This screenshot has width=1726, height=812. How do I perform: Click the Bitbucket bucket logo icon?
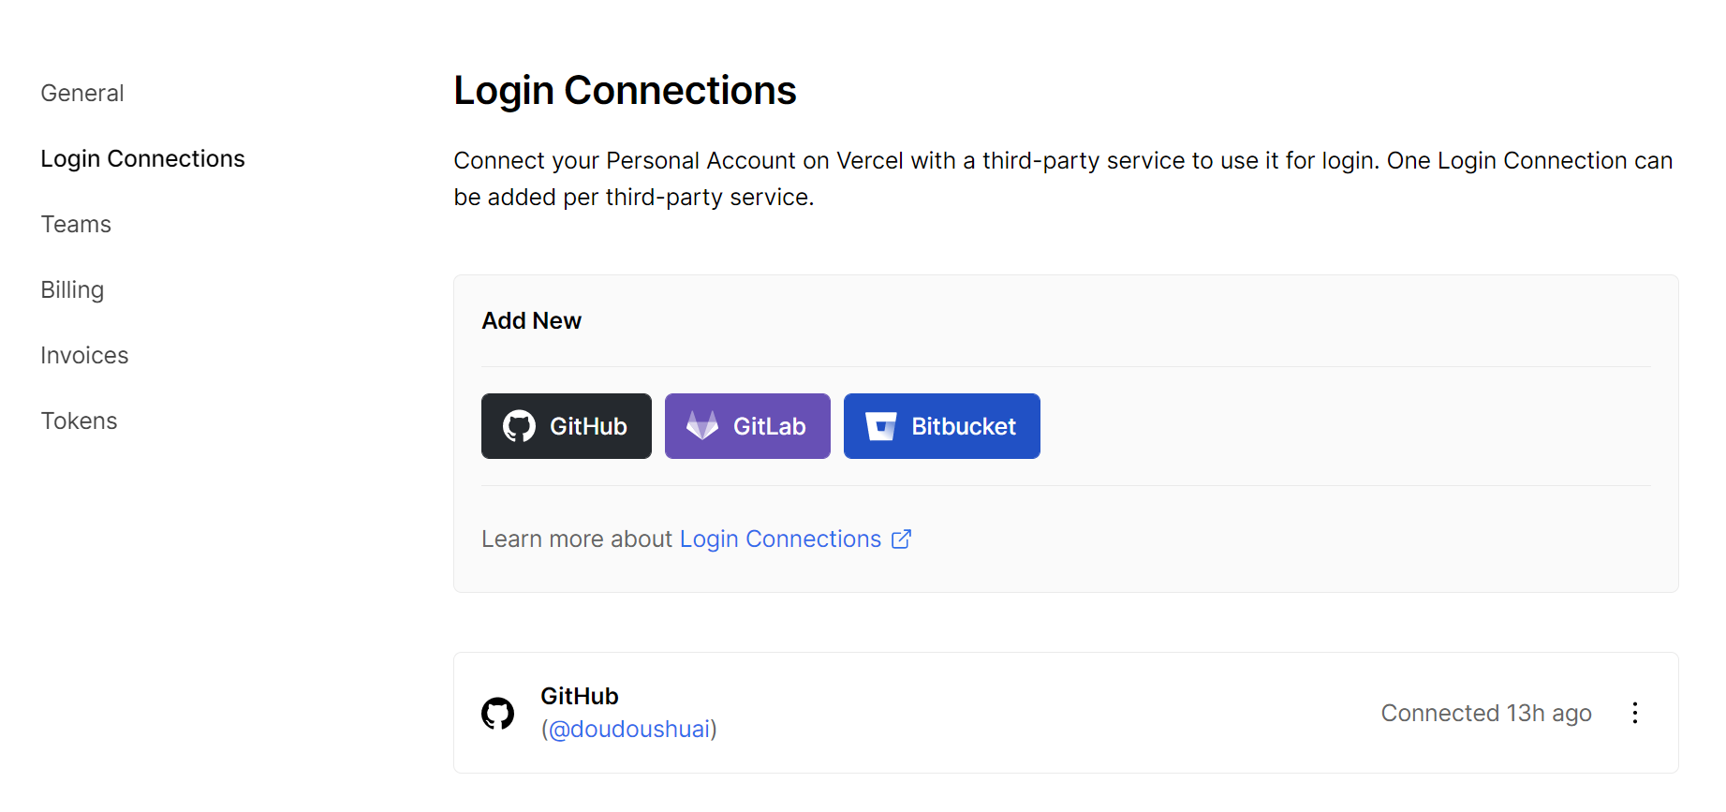pos(880,426)
